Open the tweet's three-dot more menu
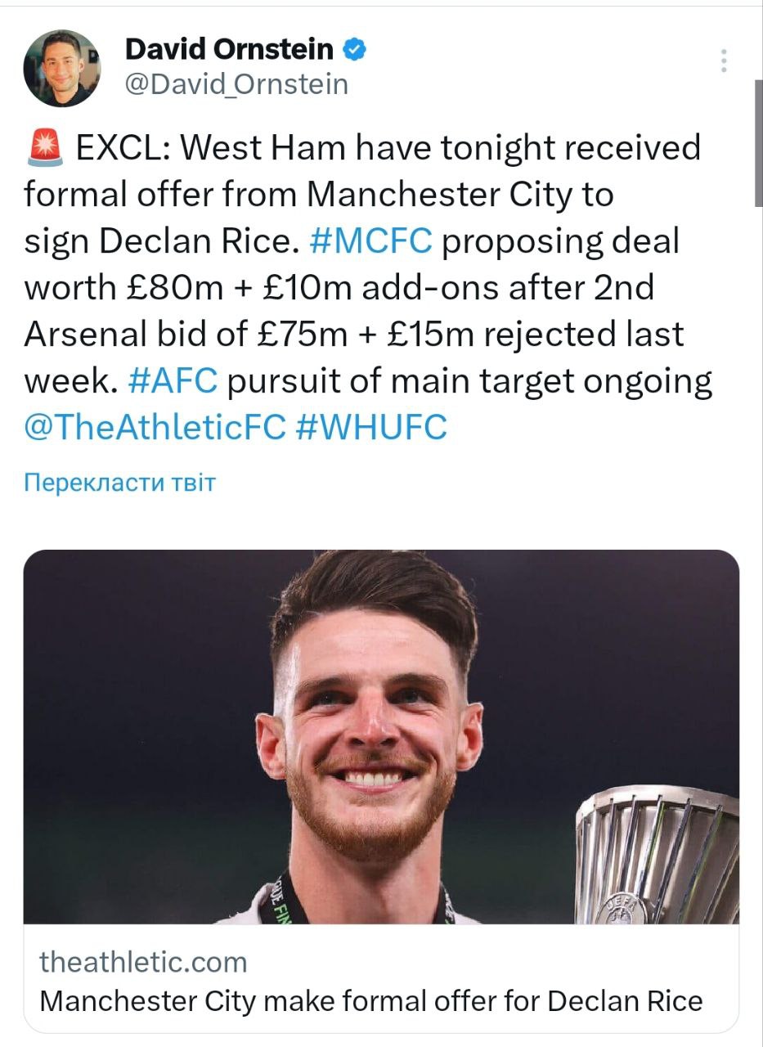This screenshot has height=1047, width=763. [x=724, y=61]
